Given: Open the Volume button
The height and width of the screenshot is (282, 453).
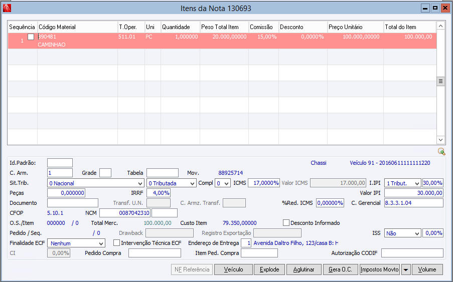Looking at the screenshot, I should coord(427,269).
